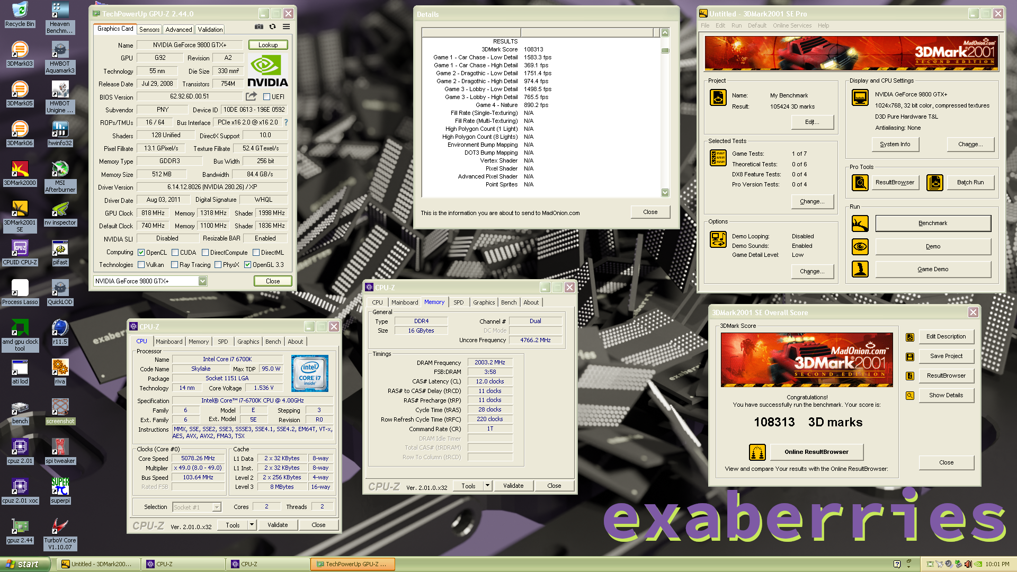The height and width of the screenshot is (572, 1017).
Task: Toggle the DirectCompute checkbox
Action: (x=205, y=253)
